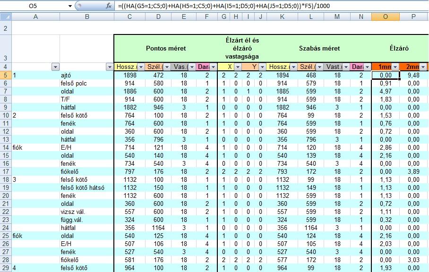
Task: Select the 3,89 cell in row 17
Action: [414, 172]
